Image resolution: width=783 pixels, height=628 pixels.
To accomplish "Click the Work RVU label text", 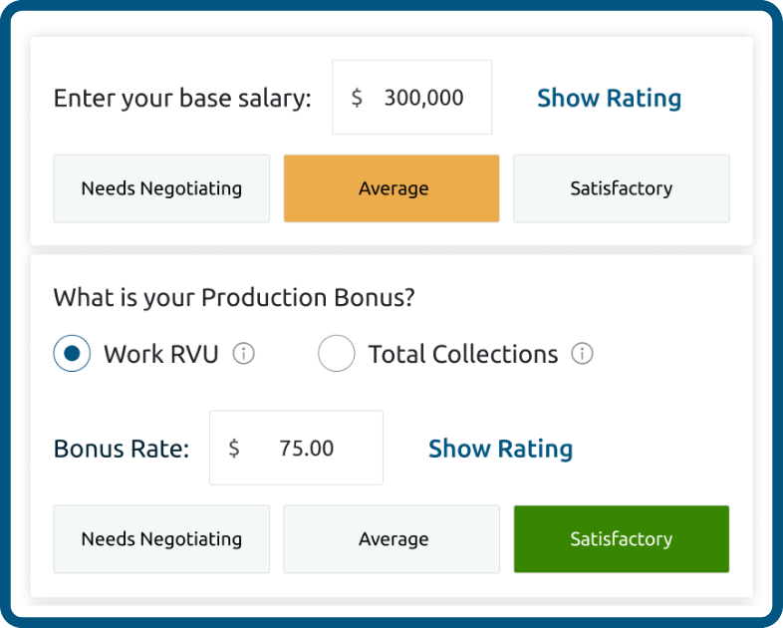I will [x=160, y=354].
